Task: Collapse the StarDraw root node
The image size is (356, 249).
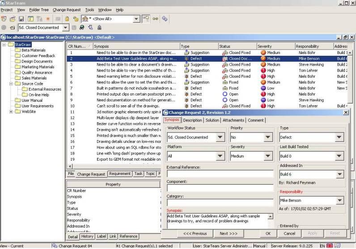Action: pos(4,45)
